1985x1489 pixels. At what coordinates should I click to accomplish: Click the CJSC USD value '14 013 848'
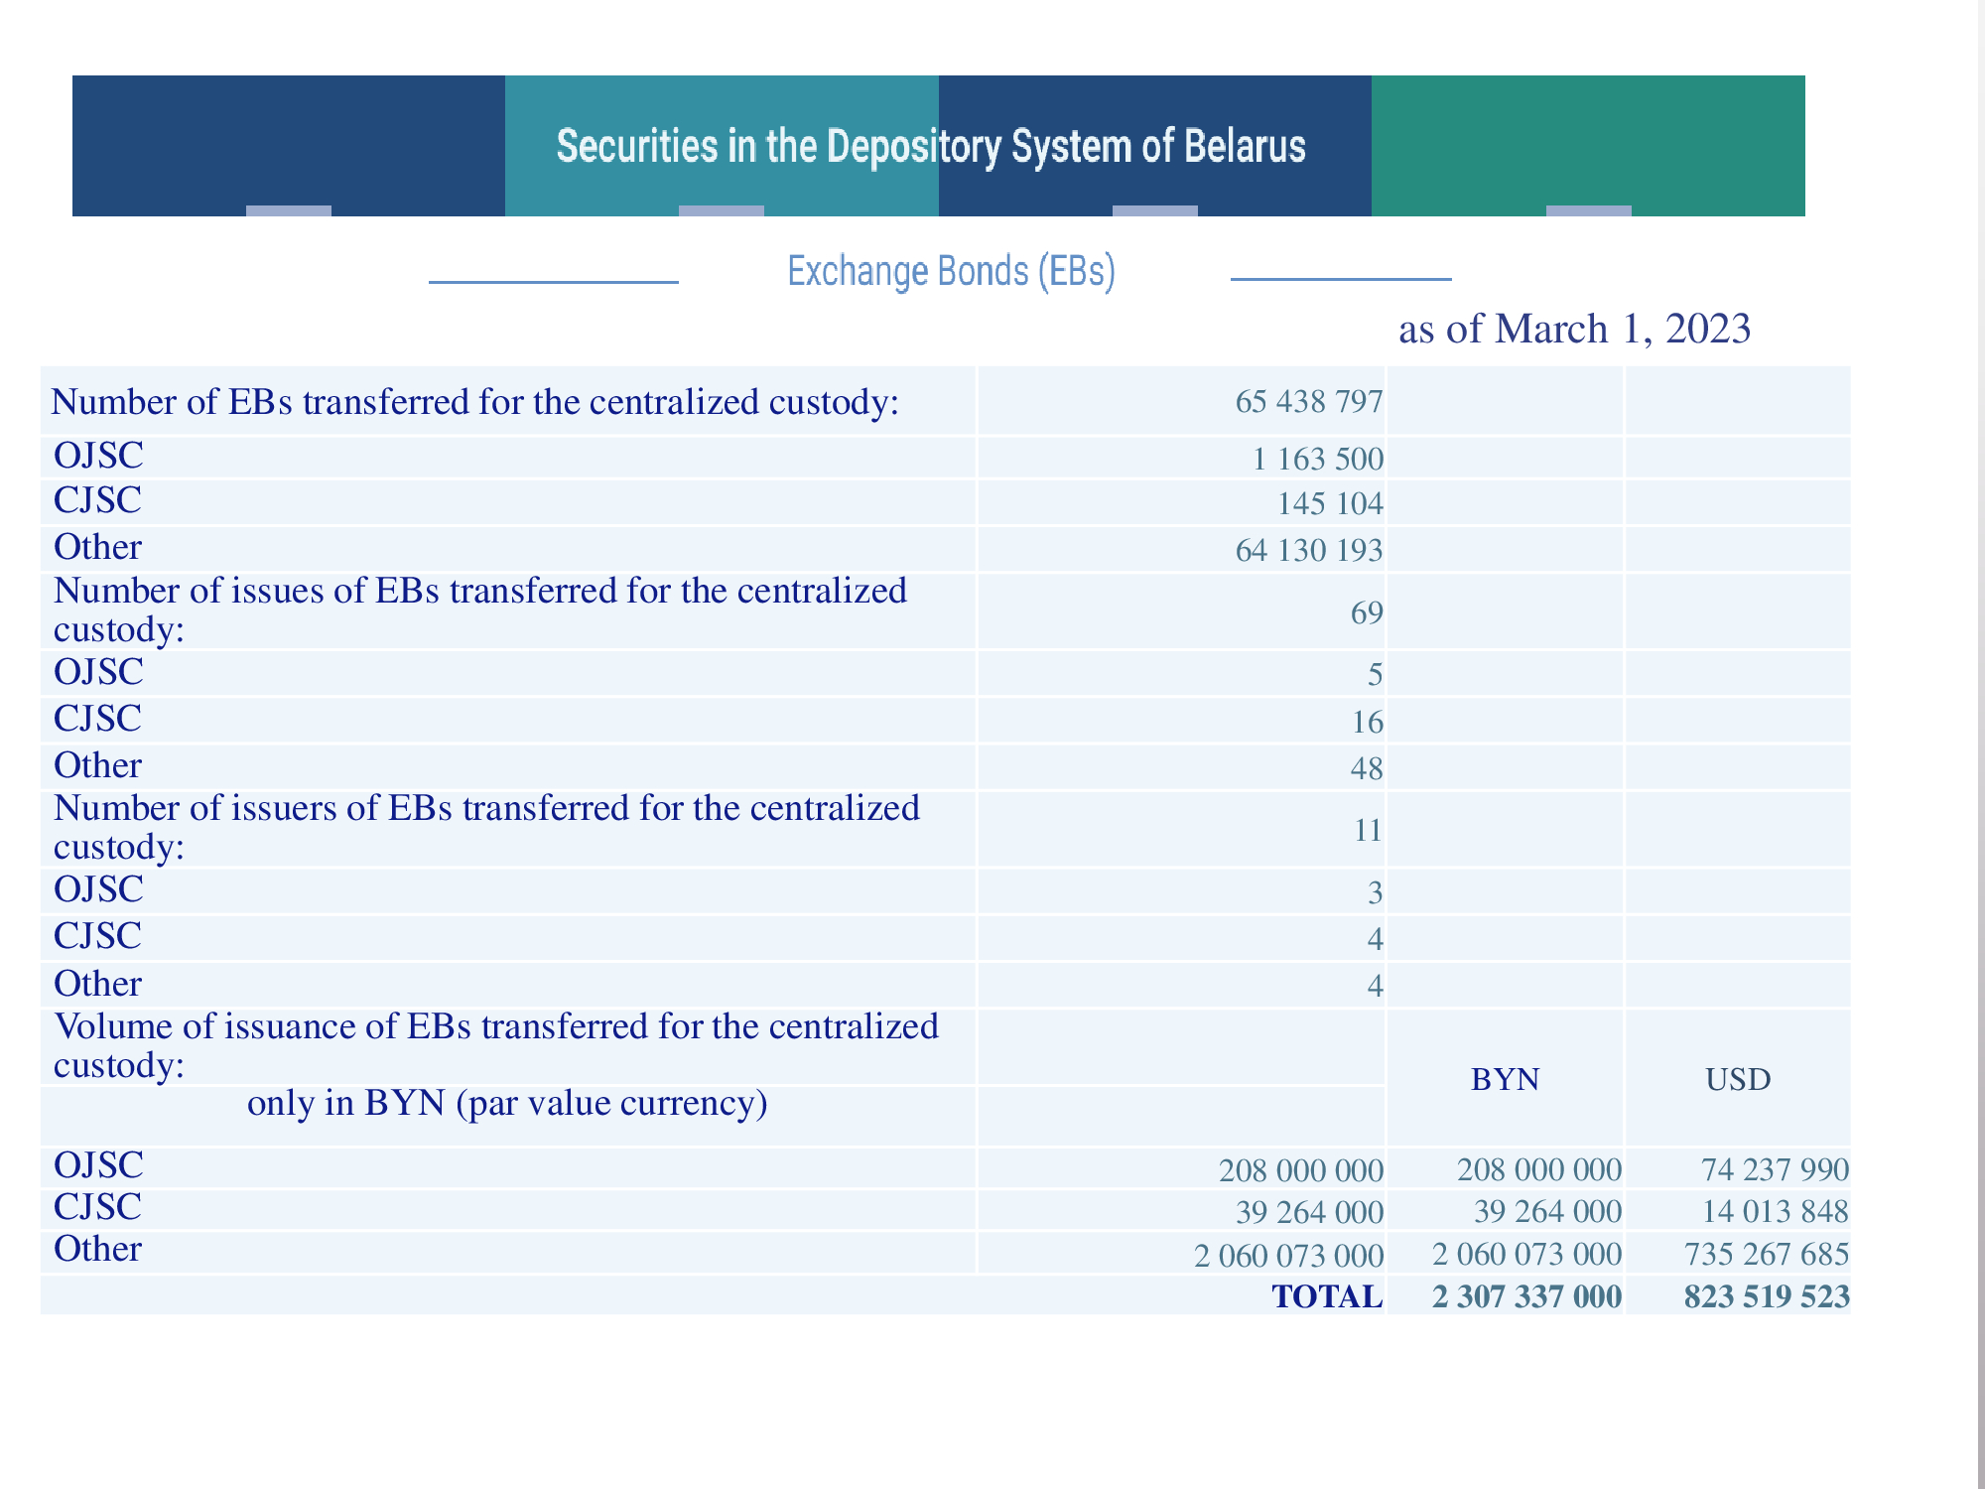pyautogui.click(x=1775, y=1212)
